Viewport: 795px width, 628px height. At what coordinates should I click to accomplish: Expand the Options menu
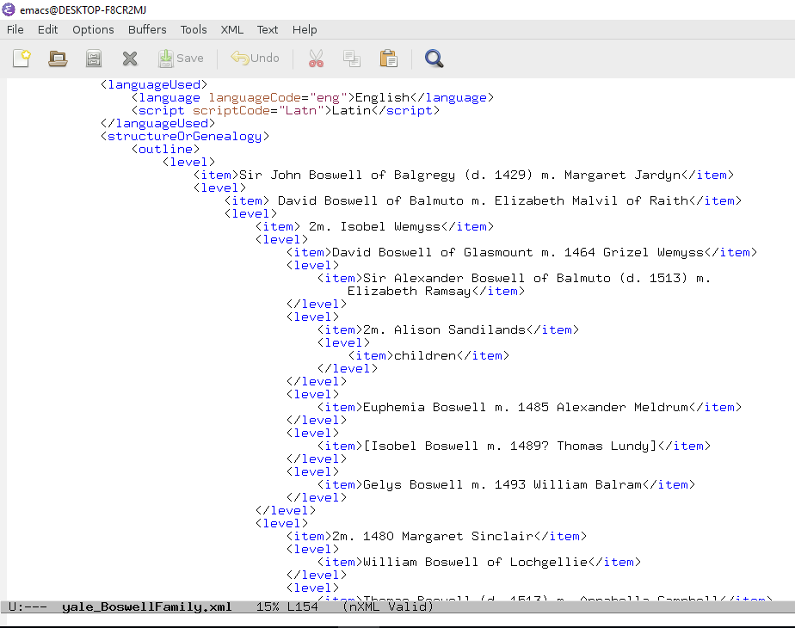coord(93,29)
